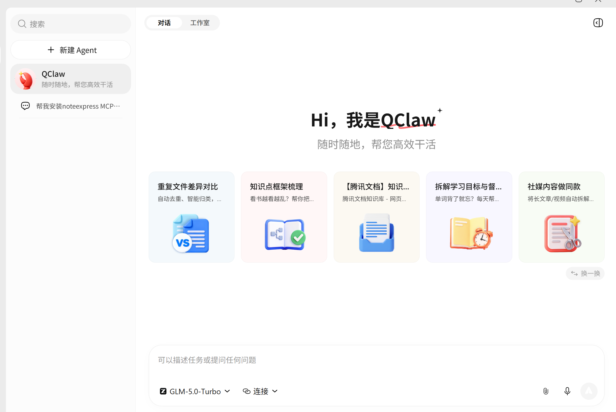Click the GLM model Z logo icon
Screen dimensions: 616x412
(x=163, y=391)
